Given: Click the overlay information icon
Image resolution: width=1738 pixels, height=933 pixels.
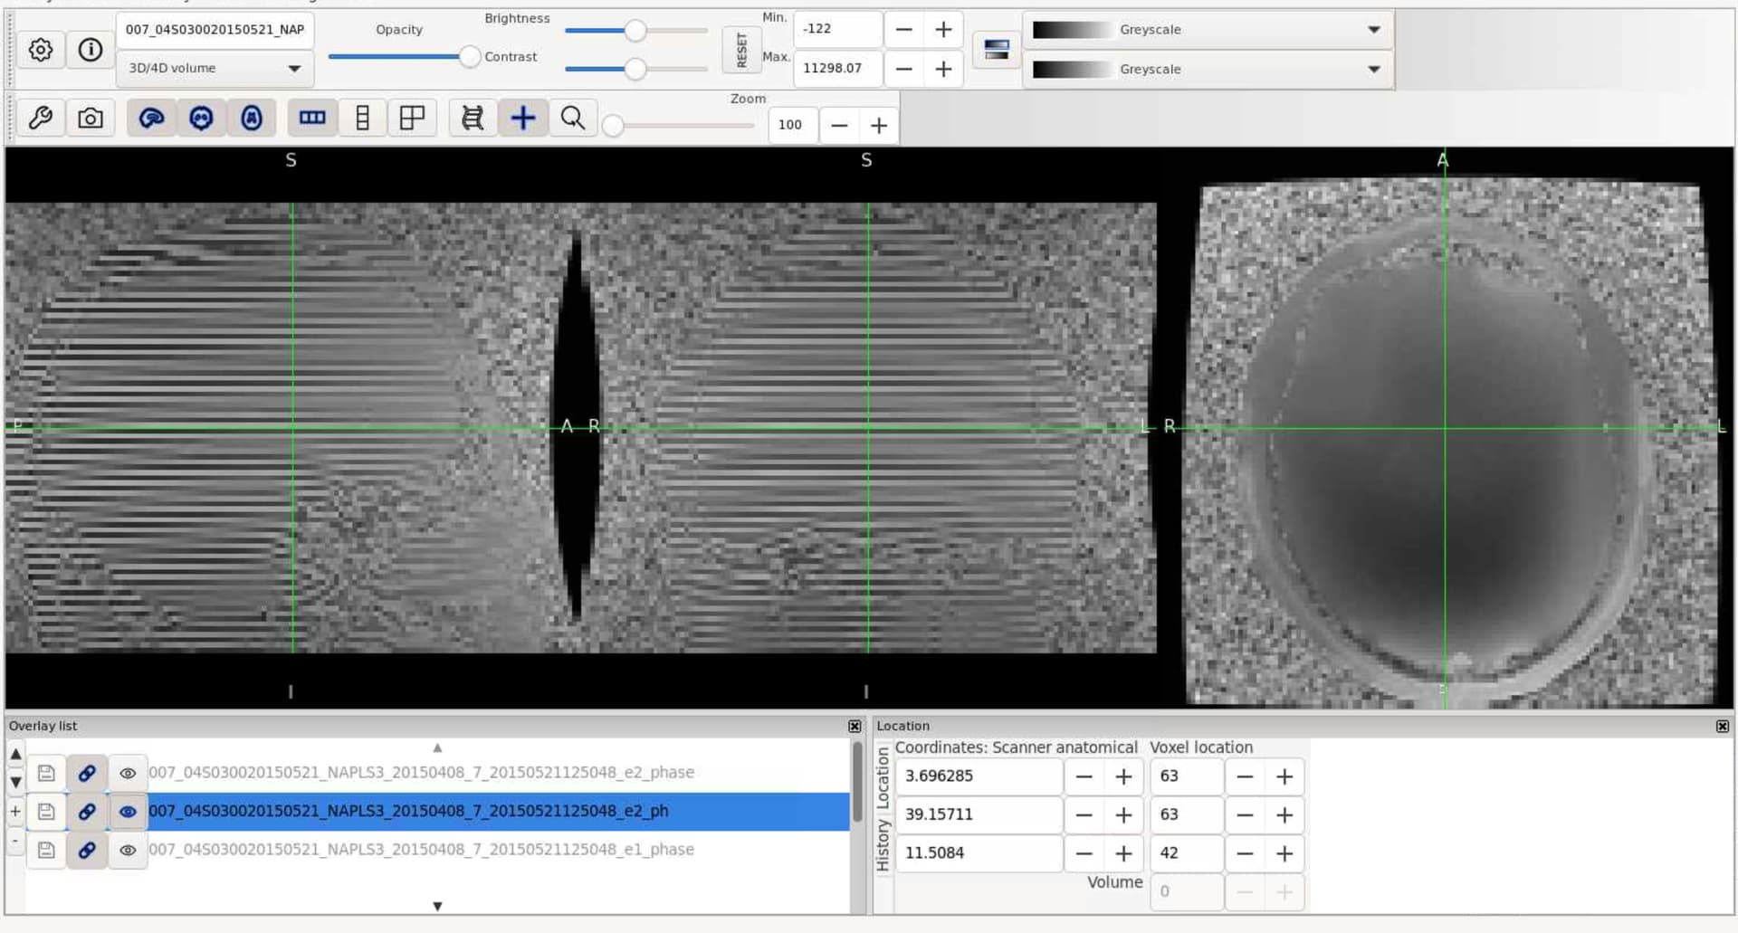Looking at the screenshot, I should coord(91,50).
